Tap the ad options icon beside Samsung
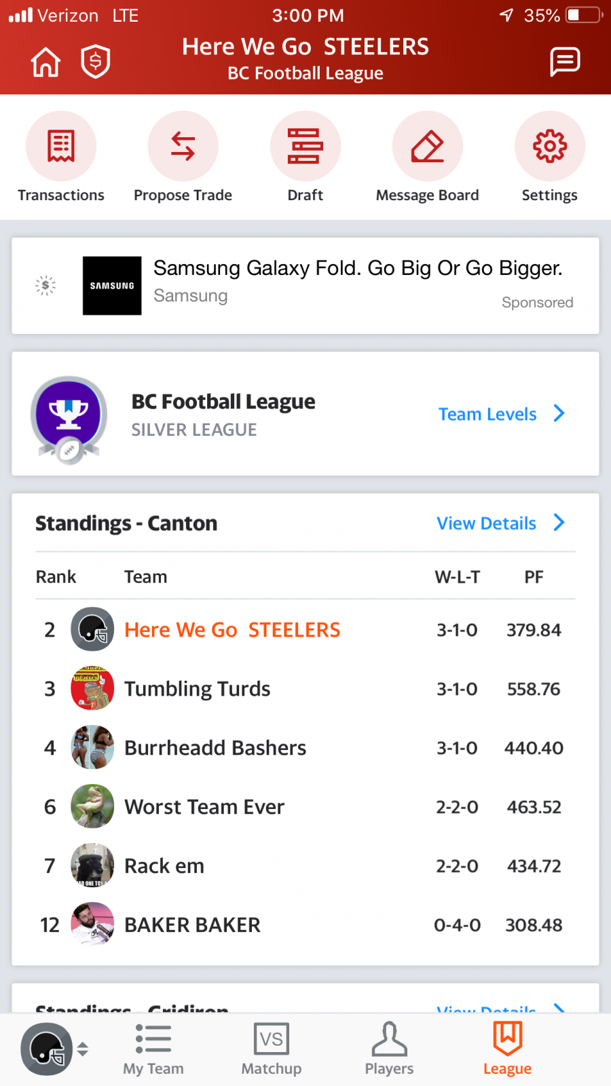The width and height of the screenshot is (611, 1086). pos(45,286)
